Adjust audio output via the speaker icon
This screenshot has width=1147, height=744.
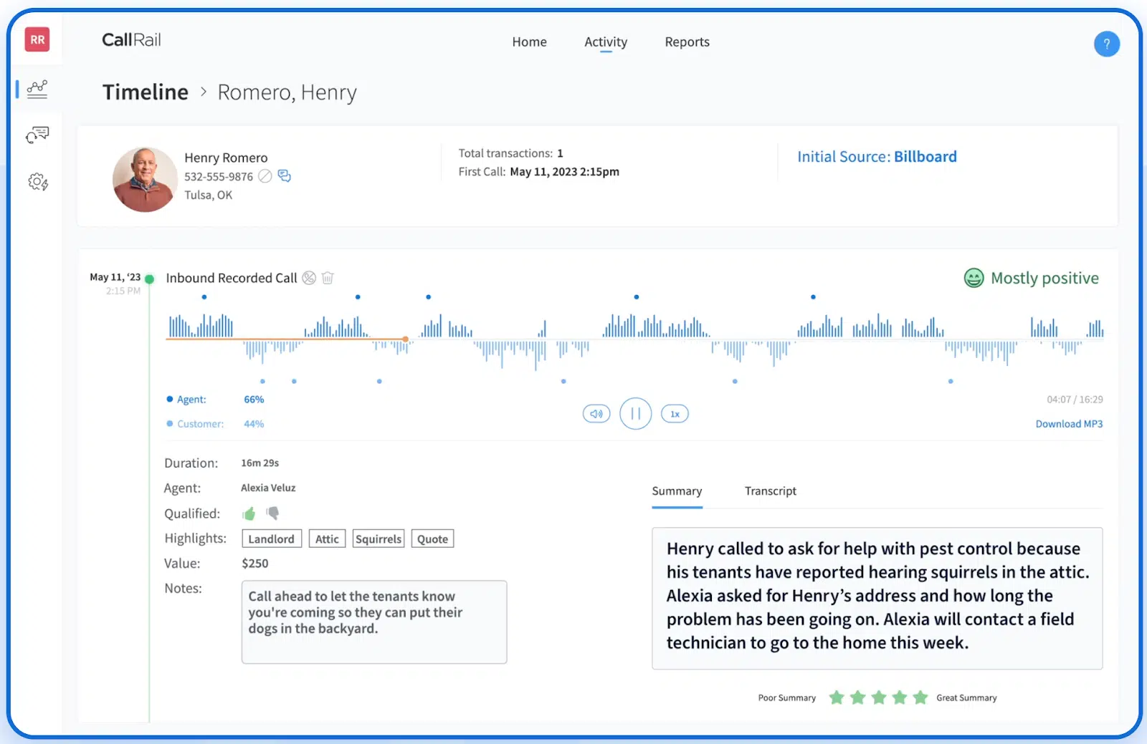pyautogui.click(x=596, y=413)
